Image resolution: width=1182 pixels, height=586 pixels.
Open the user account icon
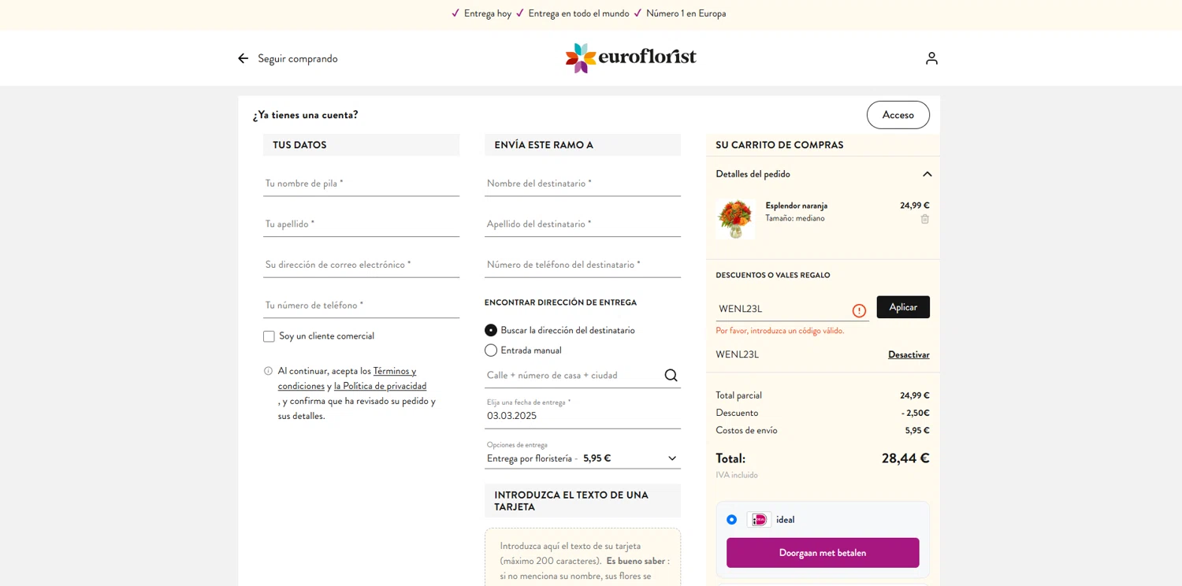tap(931, 58)
